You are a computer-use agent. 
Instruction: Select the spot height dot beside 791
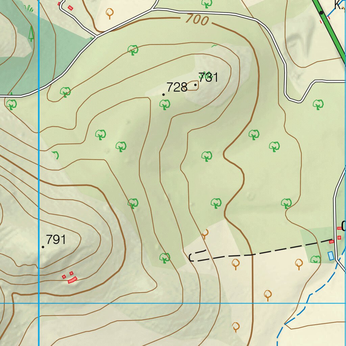point(43,247)
